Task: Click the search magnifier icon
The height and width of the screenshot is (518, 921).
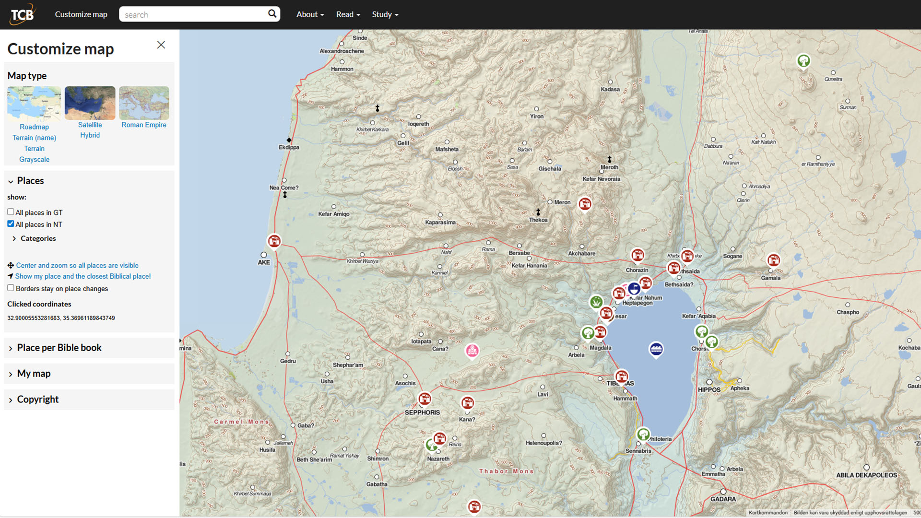Action: pos(272,14)
